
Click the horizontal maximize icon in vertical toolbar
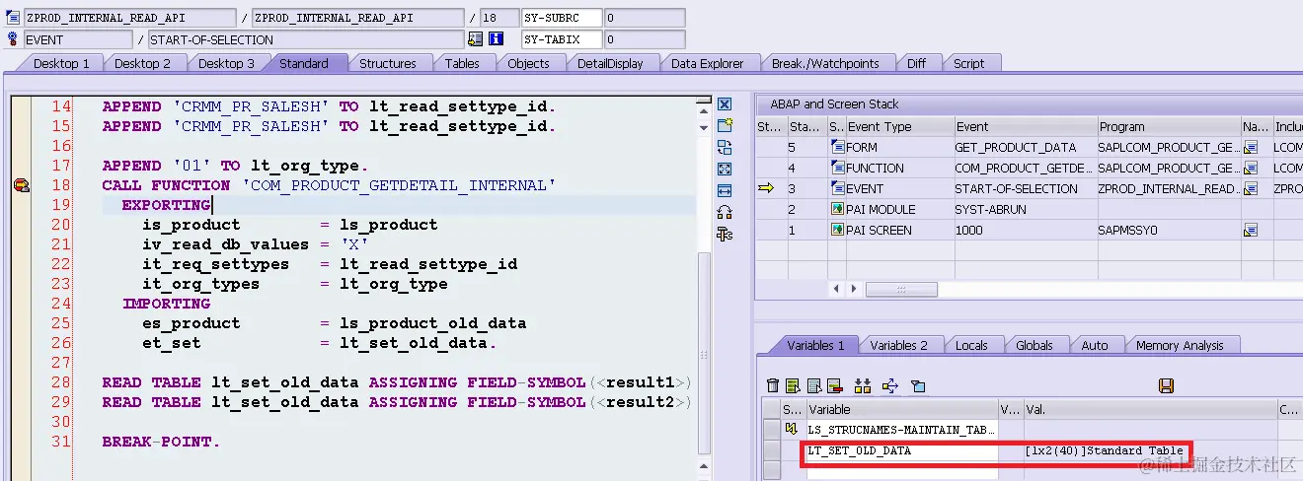click(x=725, y=190)
